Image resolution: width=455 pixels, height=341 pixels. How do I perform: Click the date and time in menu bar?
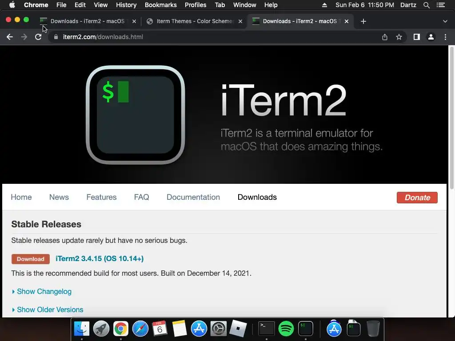point(365,5)
